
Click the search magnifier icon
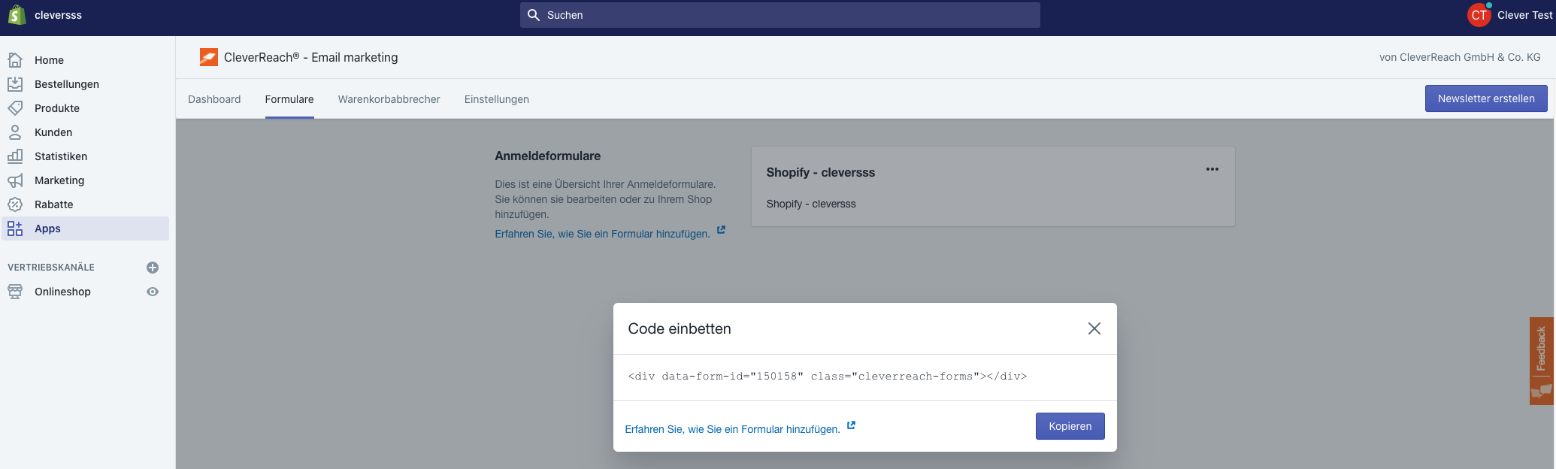[534, 15]
